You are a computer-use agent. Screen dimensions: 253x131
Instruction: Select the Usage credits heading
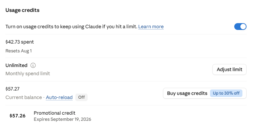tap(23, 10)
